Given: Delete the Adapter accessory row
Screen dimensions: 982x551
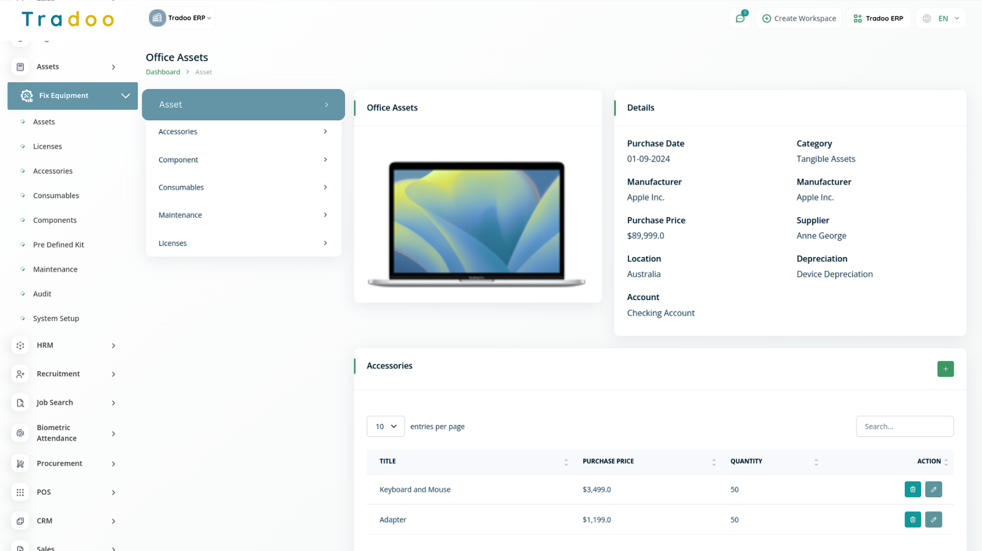Looking at the screenshot, I should pos(913,520).
